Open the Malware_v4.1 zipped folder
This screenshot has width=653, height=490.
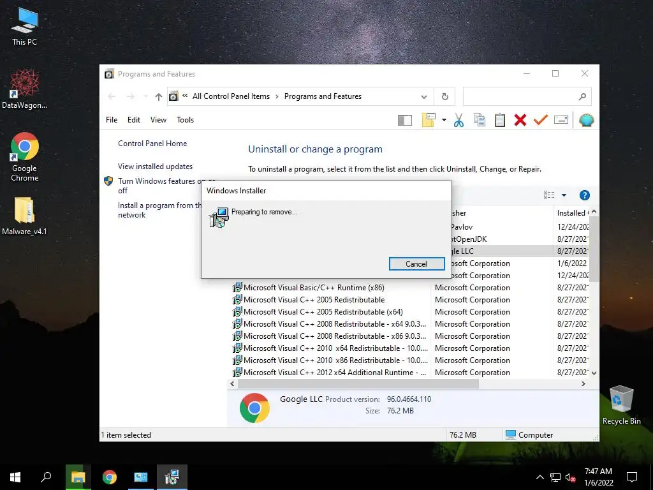25,216
